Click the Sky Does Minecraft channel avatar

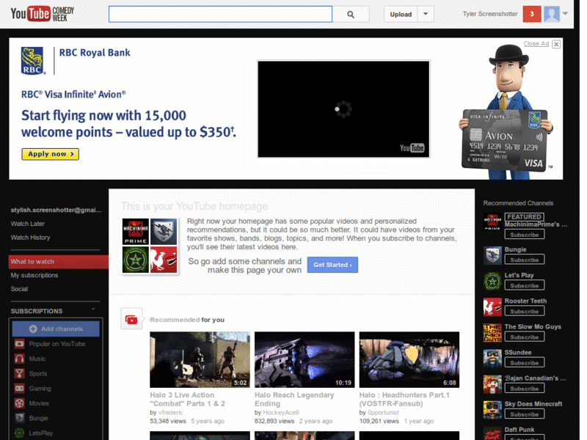coord(492,411)
